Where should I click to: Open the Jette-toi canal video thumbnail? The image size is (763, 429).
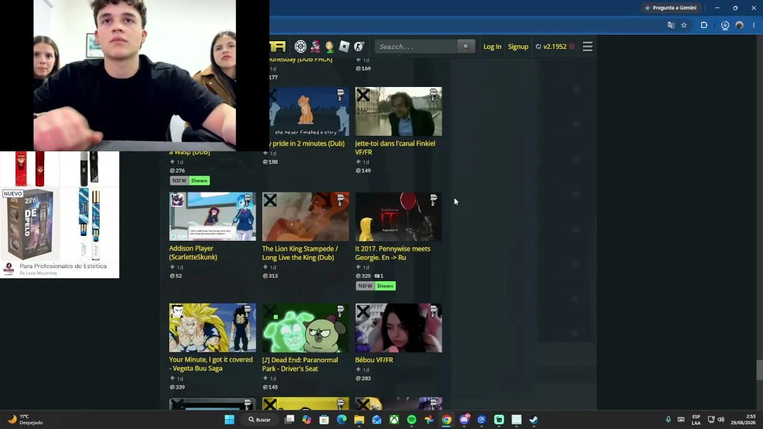click(x=399, y=111)
